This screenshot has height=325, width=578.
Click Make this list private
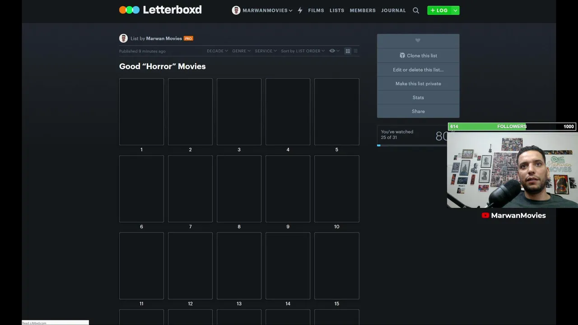[418, 84]
